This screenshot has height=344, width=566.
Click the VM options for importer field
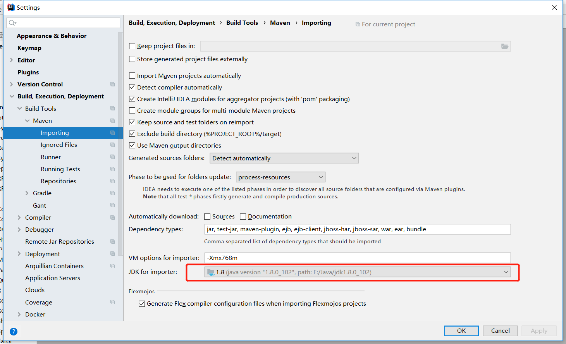click(x=357, y=258)
